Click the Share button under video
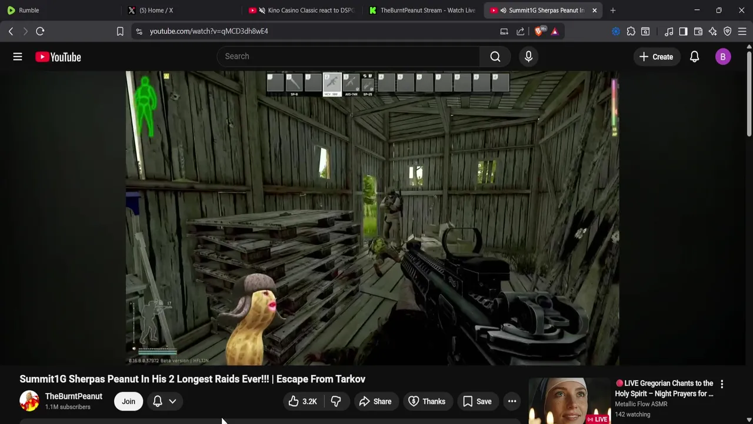This screenshot has height=424, width=753. coord(375,402)
